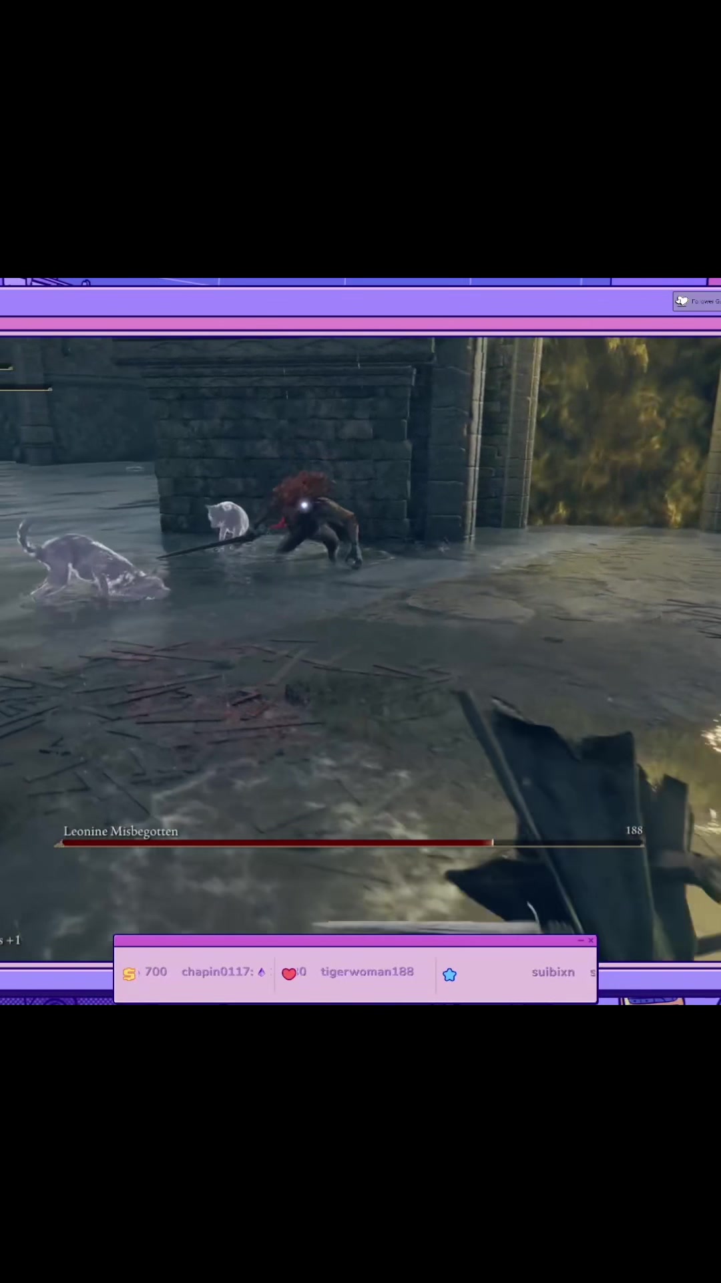Viewport: 721px width, 1283px height.
Task: Click the Leonine Misbegotten boss name
Action: [x=121, y=831]
